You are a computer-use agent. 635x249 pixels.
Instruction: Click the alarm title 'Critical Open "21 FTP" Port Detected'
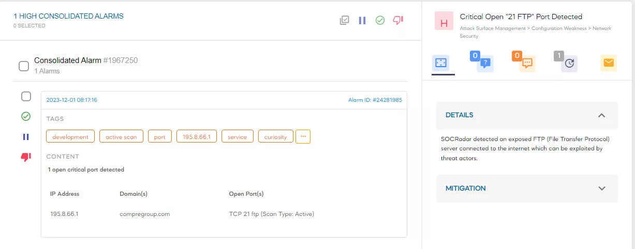521,17
